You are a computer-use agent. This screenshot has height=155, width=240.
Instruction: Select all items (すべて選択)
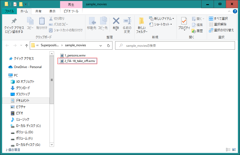(x=218, y=18)
